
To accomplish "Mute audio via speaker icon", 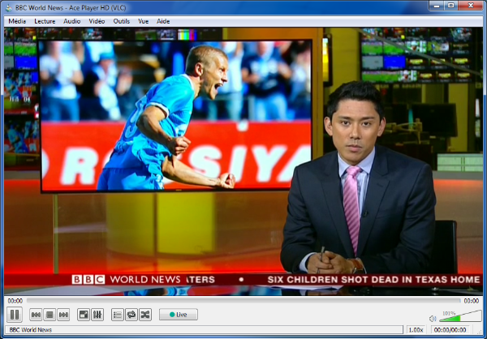I will 433,319.
